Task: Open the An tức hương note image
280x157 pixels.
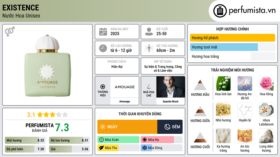Action: (x=245, y=136)
